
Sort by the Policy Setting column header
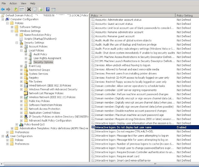coord(187,15)
